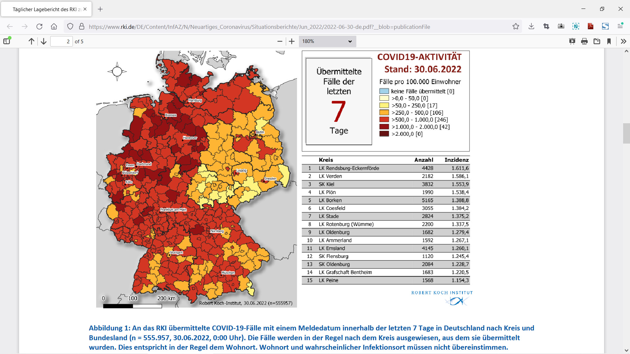This screenshot has height=354, width=630.
Task: Open the 180% zoom level dropdown
Action: coord(327,41)
